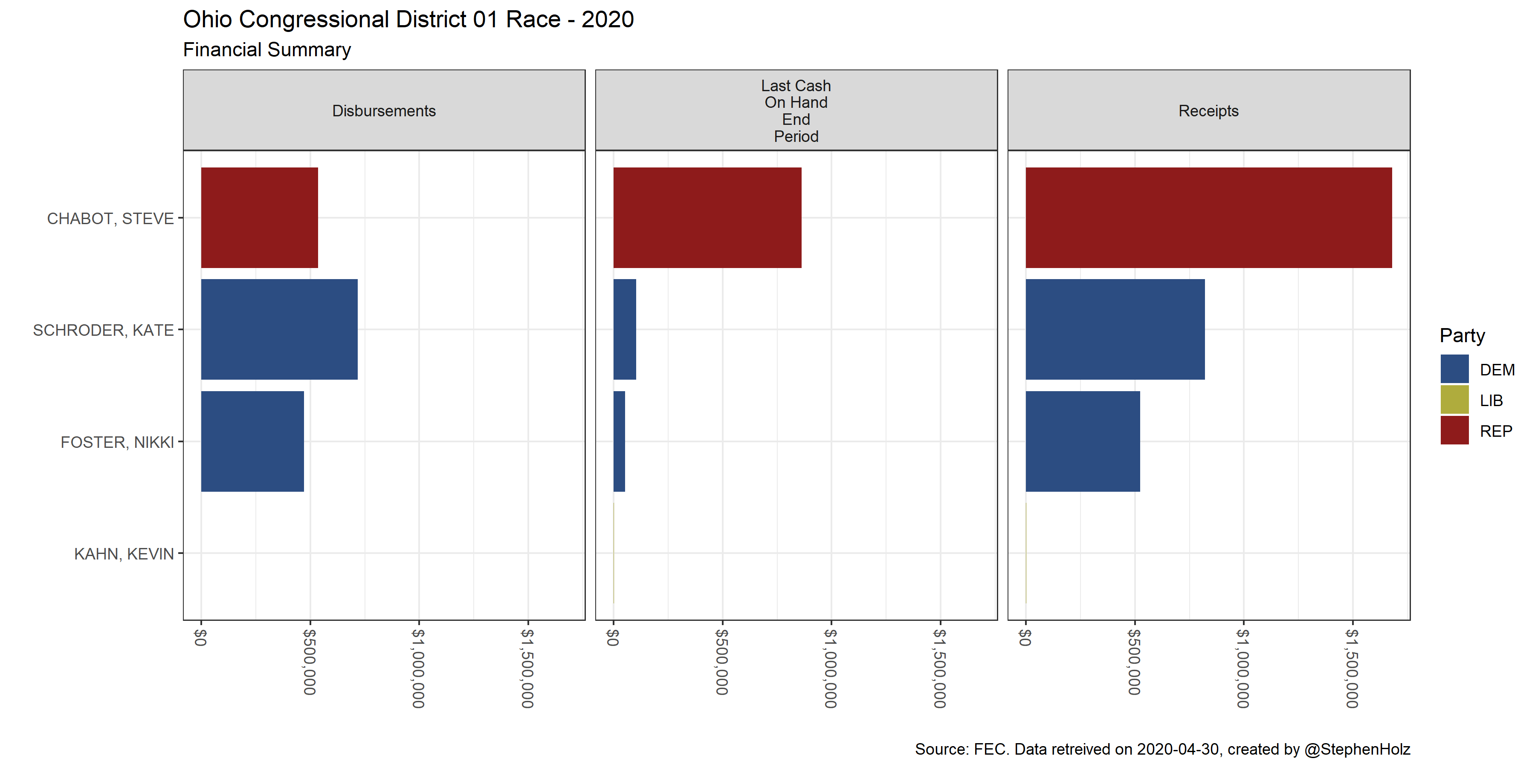Click Foster's blue Receipts bar

[1082, 441]
